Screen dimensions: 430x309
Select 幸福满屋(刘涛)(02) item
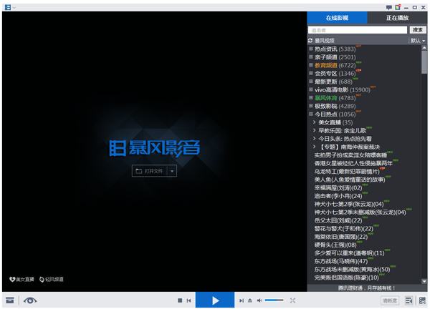click(x=338, y=187)
